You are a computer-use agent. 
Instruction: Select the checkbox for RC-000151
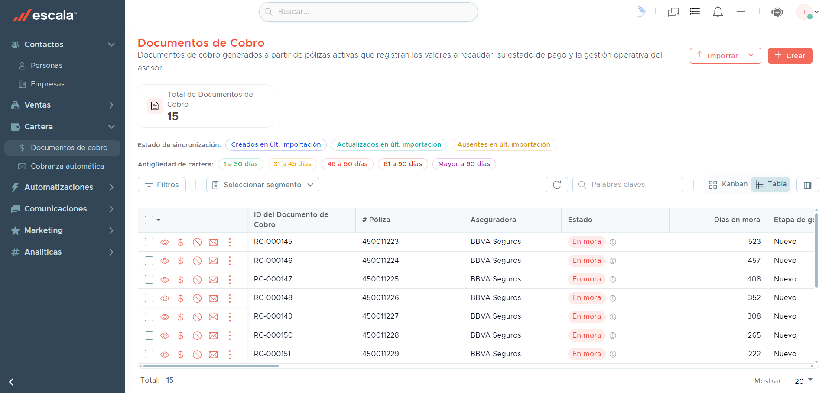point(149,354)
